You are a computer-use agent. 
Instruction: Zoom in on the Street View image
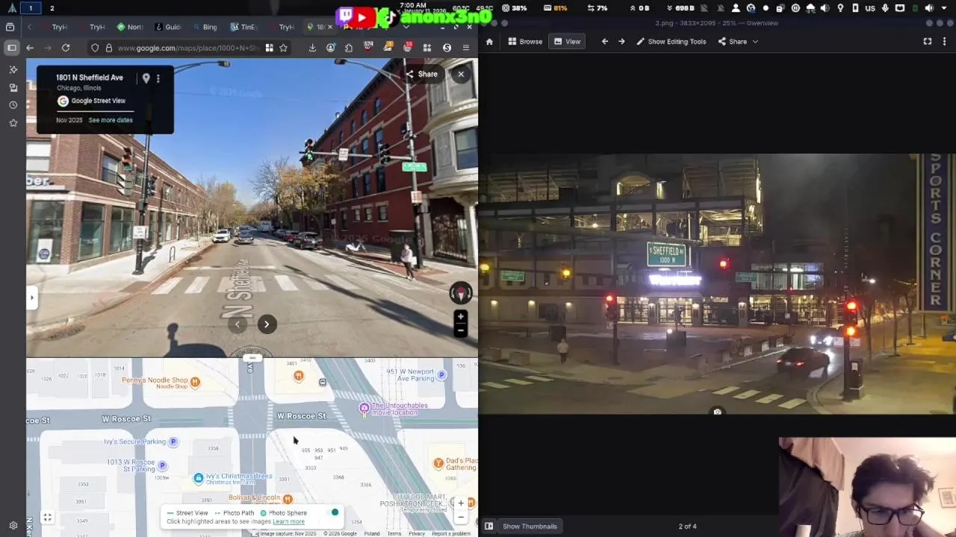coord(461,316)
